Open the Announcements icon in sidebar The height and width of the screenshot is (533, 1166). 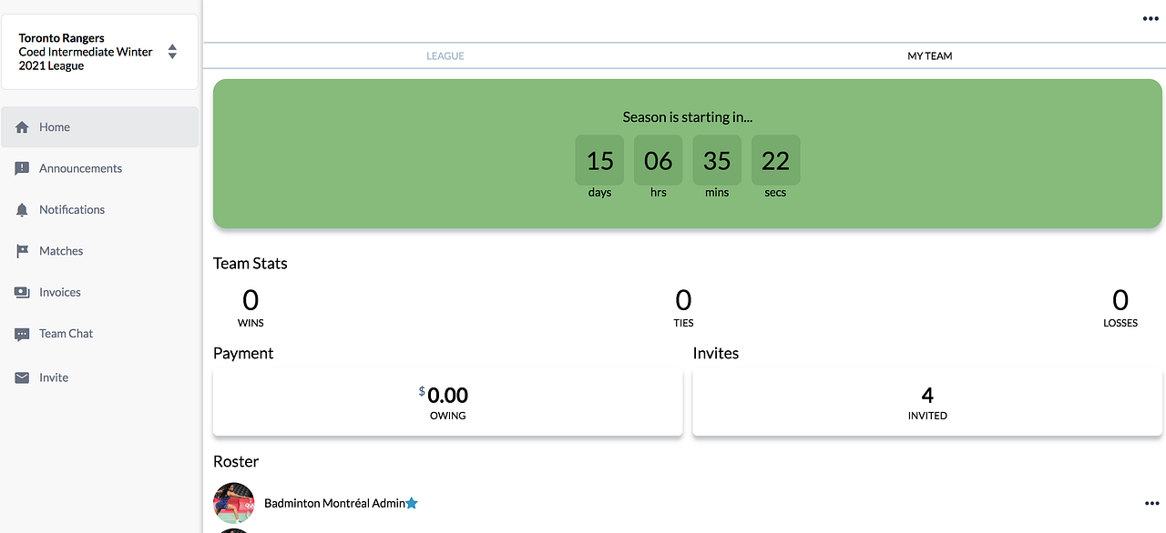coord(23,168)
